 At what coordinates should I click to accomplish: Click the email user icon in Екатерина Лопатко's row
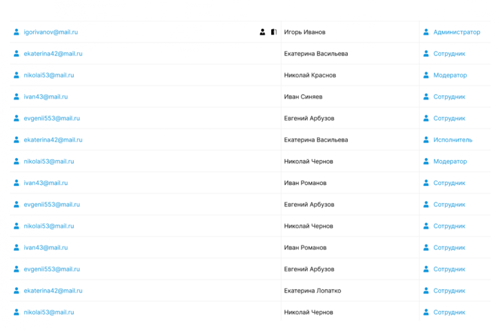16,291
